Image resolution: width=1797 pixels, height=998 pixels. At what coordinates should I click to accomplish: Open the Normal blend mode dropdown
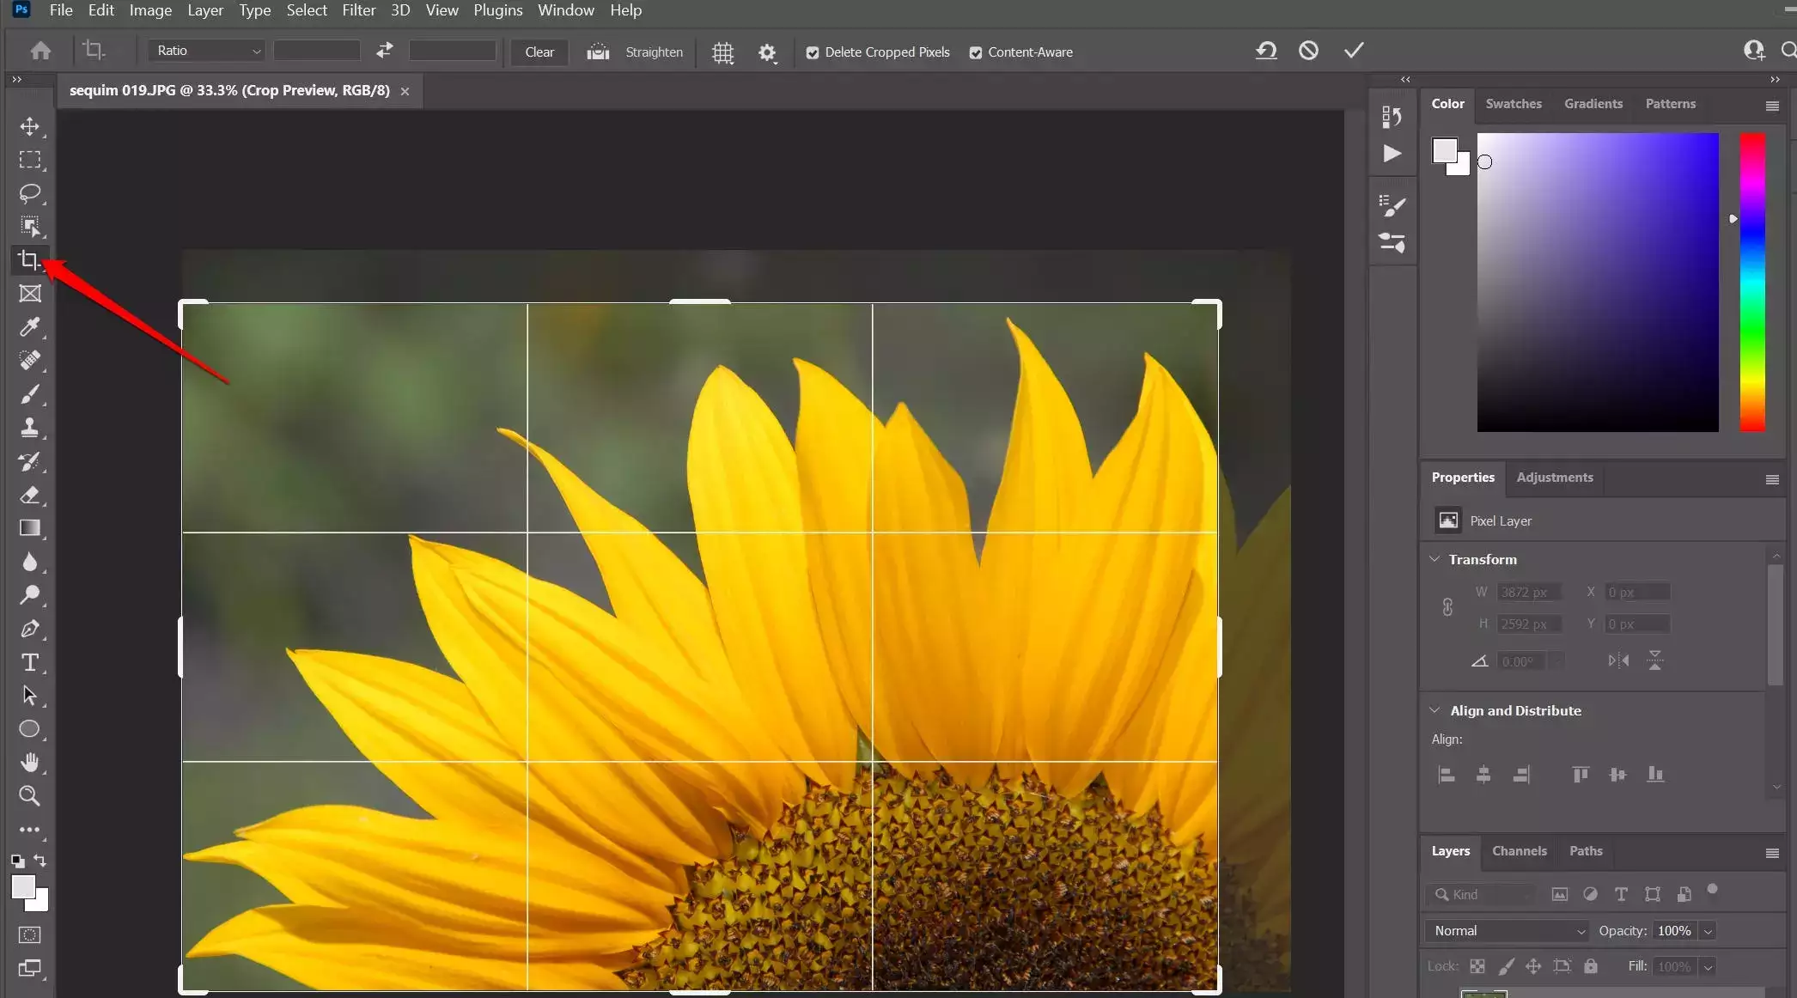pos(1508,931)
